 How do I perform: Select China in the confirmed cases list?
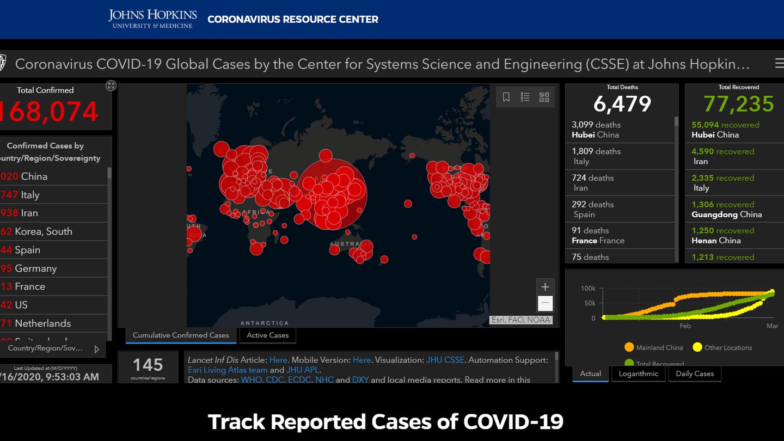[x=54, y=176]
